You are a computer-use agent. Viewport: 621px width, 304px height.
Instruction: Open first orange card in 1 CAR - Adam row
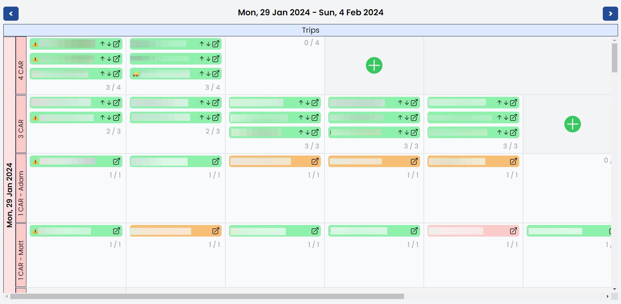tap(315, 161)
